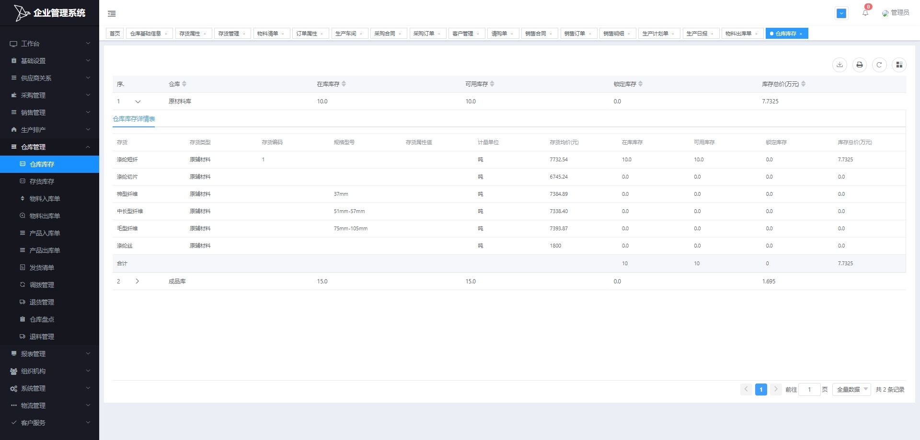The image size is (920, 440).
Task: Click the export download icon
Action: pyautogui.click(x=839, y=65)
